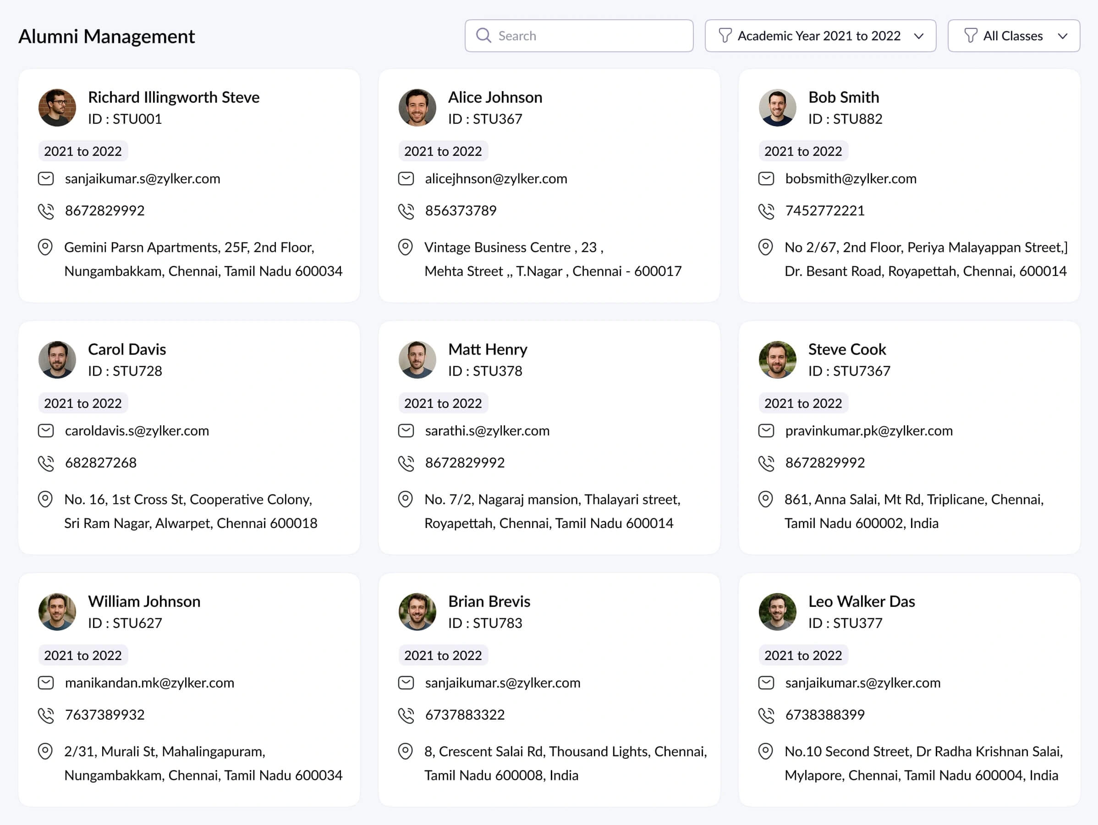
Task: Click the filter funnel icon before All Classes
Action: coord(970,36)
